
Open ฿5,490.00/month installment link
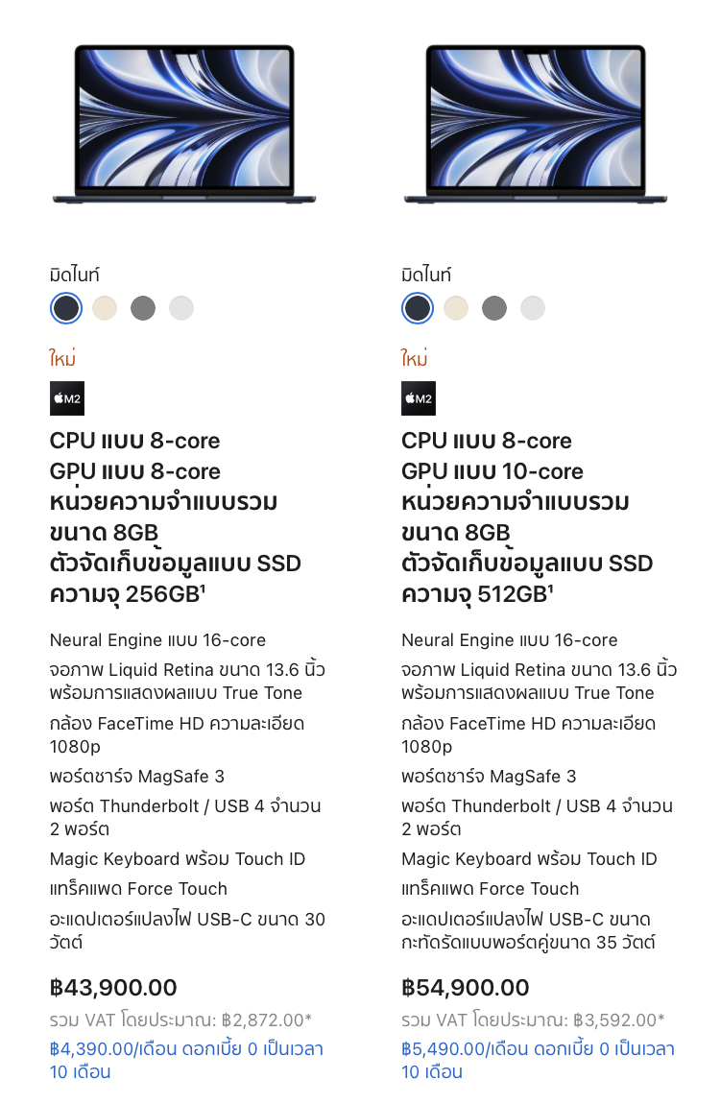538,1061
